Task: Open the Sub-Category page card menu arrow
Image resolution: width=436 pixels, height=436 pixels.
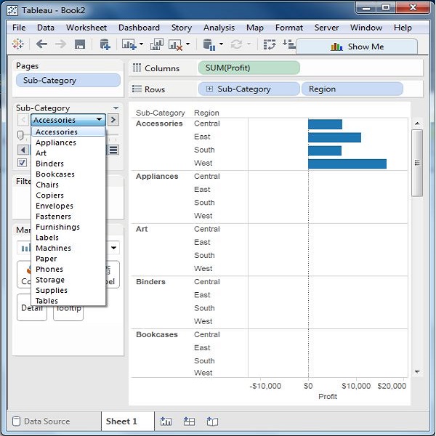Action: (116, 108)
